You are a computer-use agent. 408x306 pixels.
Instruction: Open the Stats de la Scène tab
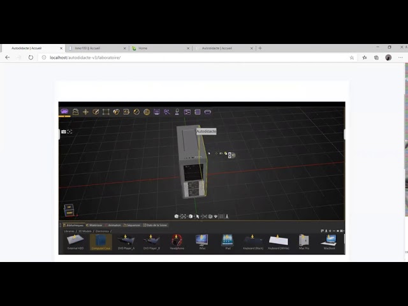(155, 225)
